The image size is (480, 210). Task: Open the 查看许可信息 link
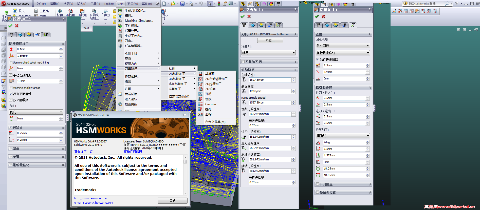133,152
